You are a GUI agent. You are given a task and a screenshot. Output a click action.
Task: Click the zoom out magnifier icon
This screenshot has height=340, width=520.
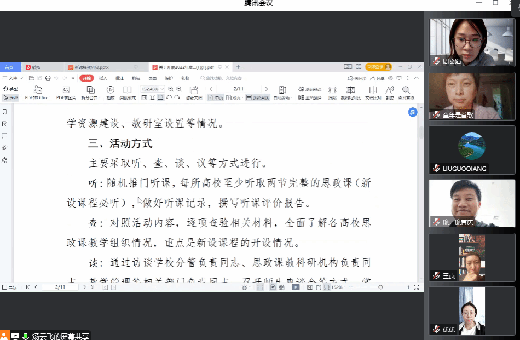coord(171,89)
